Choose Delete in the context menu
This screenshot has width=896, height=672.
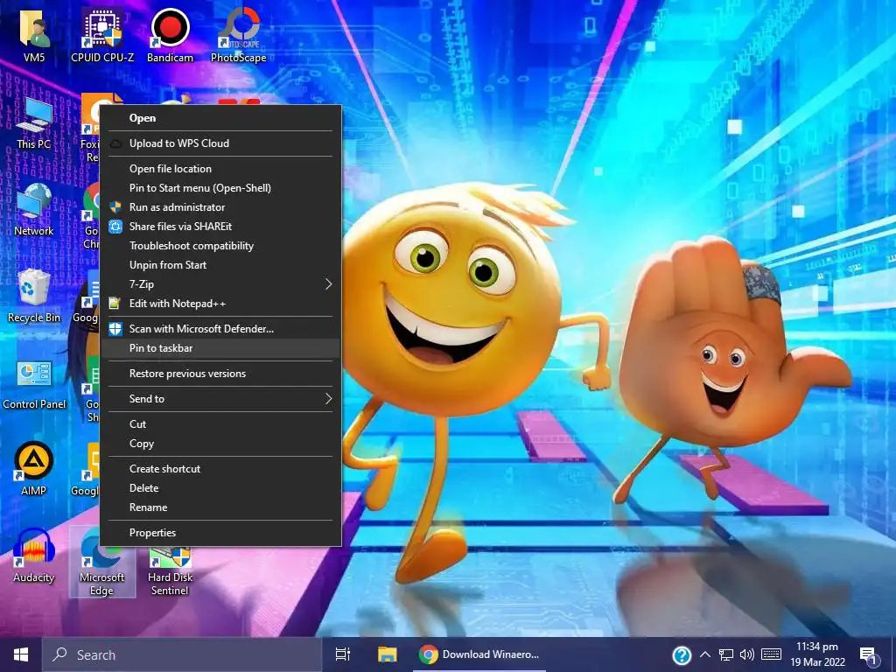[x=220, y=488]
